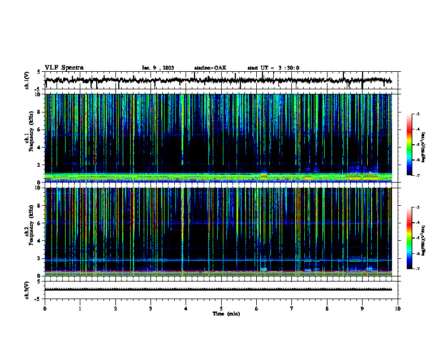Click the -7 label on lower color scale

(x=417, y=269)
